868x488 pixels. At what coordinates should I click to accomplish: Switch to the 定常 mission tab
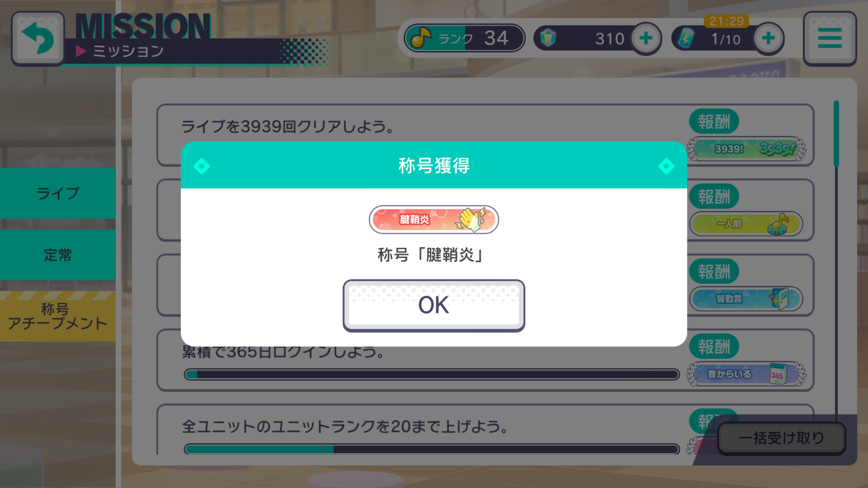(58, 255)
